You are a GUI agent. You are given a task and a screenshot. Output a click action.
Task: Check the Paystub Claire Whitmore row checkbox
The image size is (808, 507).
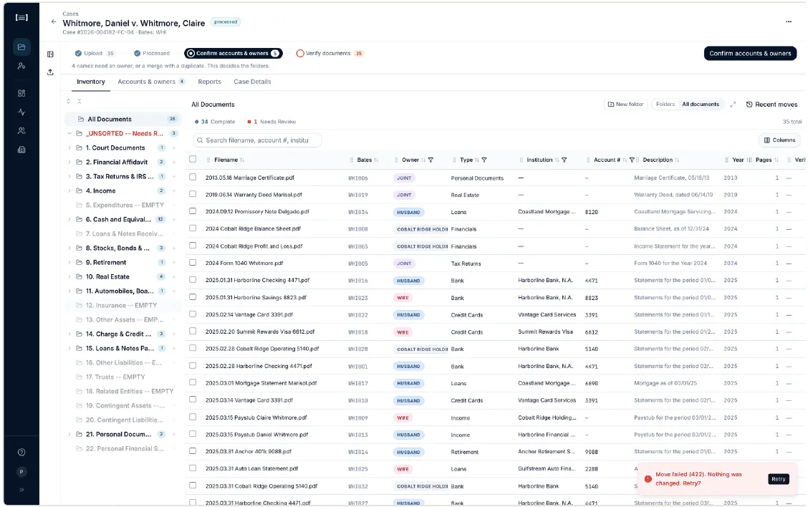pyautogui.click(x=193, y=417)
